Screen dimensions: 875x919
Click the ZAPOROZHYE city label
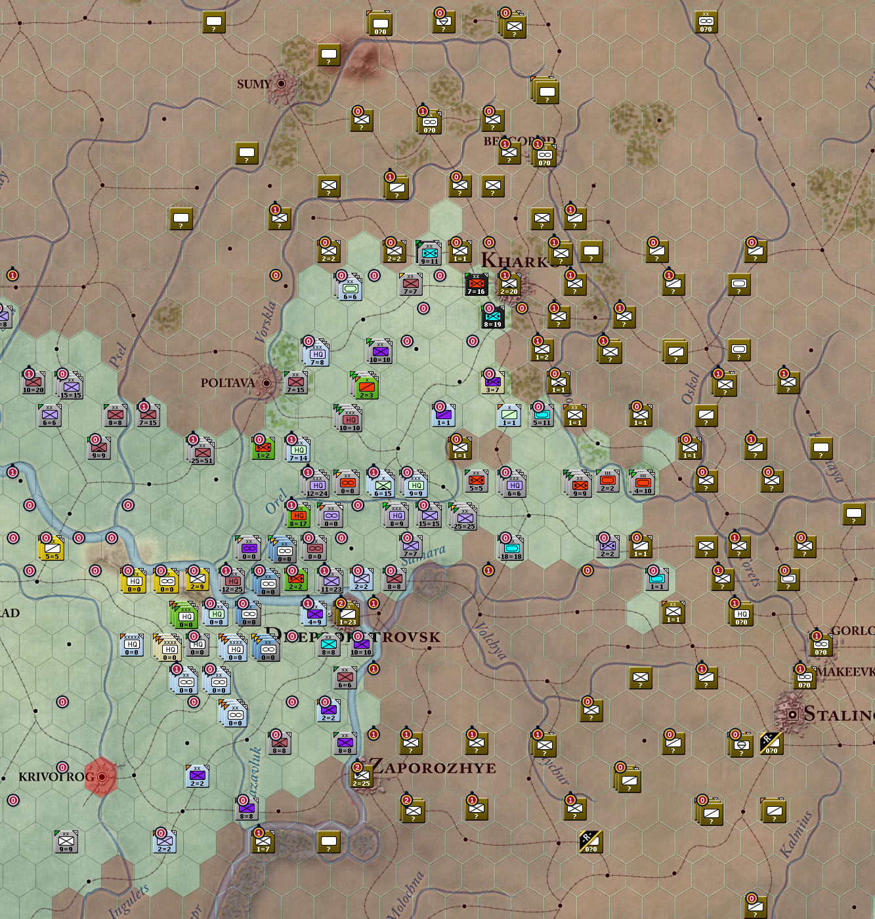point(433,767)
